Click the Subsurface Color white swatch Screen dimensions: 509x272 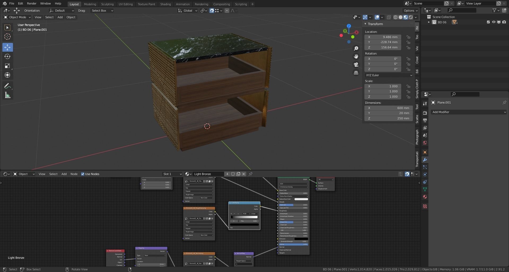click(301, 199)
